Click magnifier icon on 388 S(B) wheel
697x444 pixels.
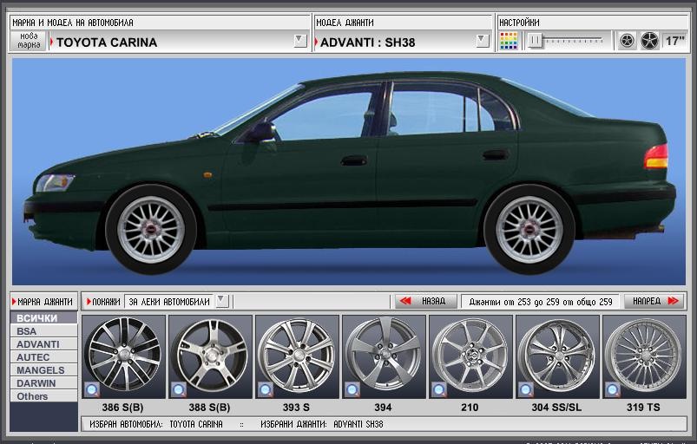click(x=179, y=390)
